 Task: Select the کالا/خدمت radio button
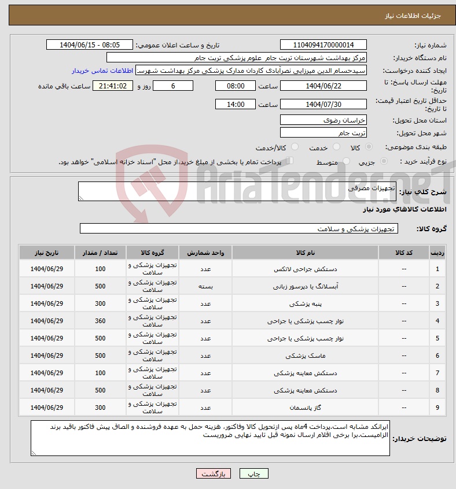tap(295, 147)
